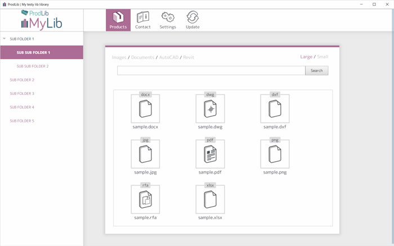This screenshot has width=394, height=246.
Task: Select the sample.rfa file icon
Action: (145, 199)
